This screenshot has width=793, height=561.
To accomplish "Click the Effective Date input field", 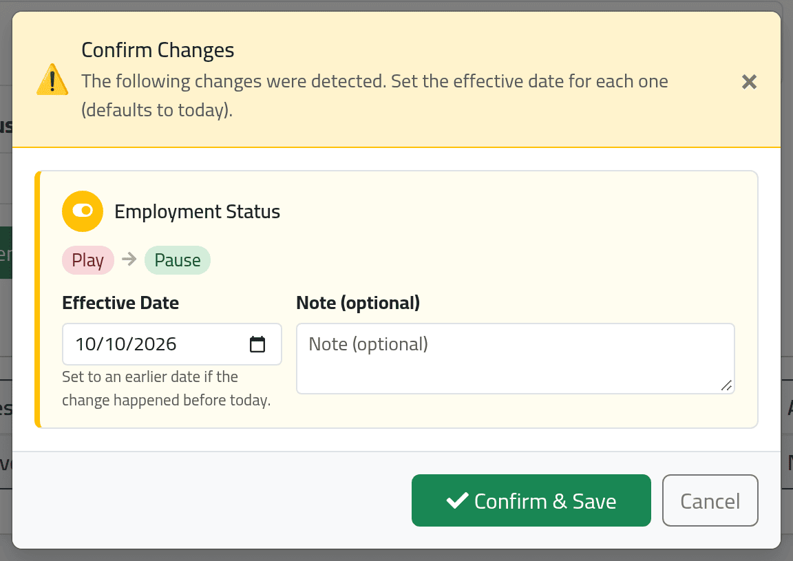I will [x=172, y=344].
